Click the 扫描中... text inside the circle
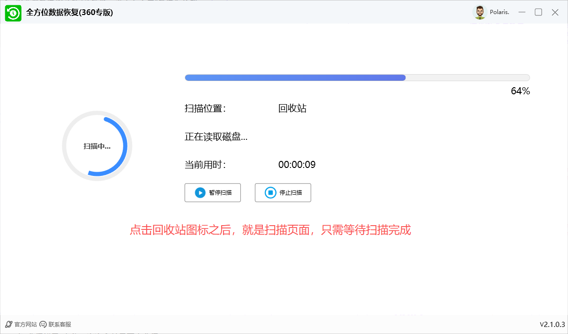The width and height of the screenshot is (568, 334). [x=97, y=146]
